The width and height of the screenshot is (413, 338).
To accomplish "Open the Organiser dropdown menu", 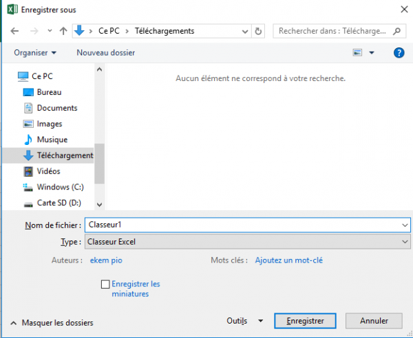I will click(x=34, y=52).
